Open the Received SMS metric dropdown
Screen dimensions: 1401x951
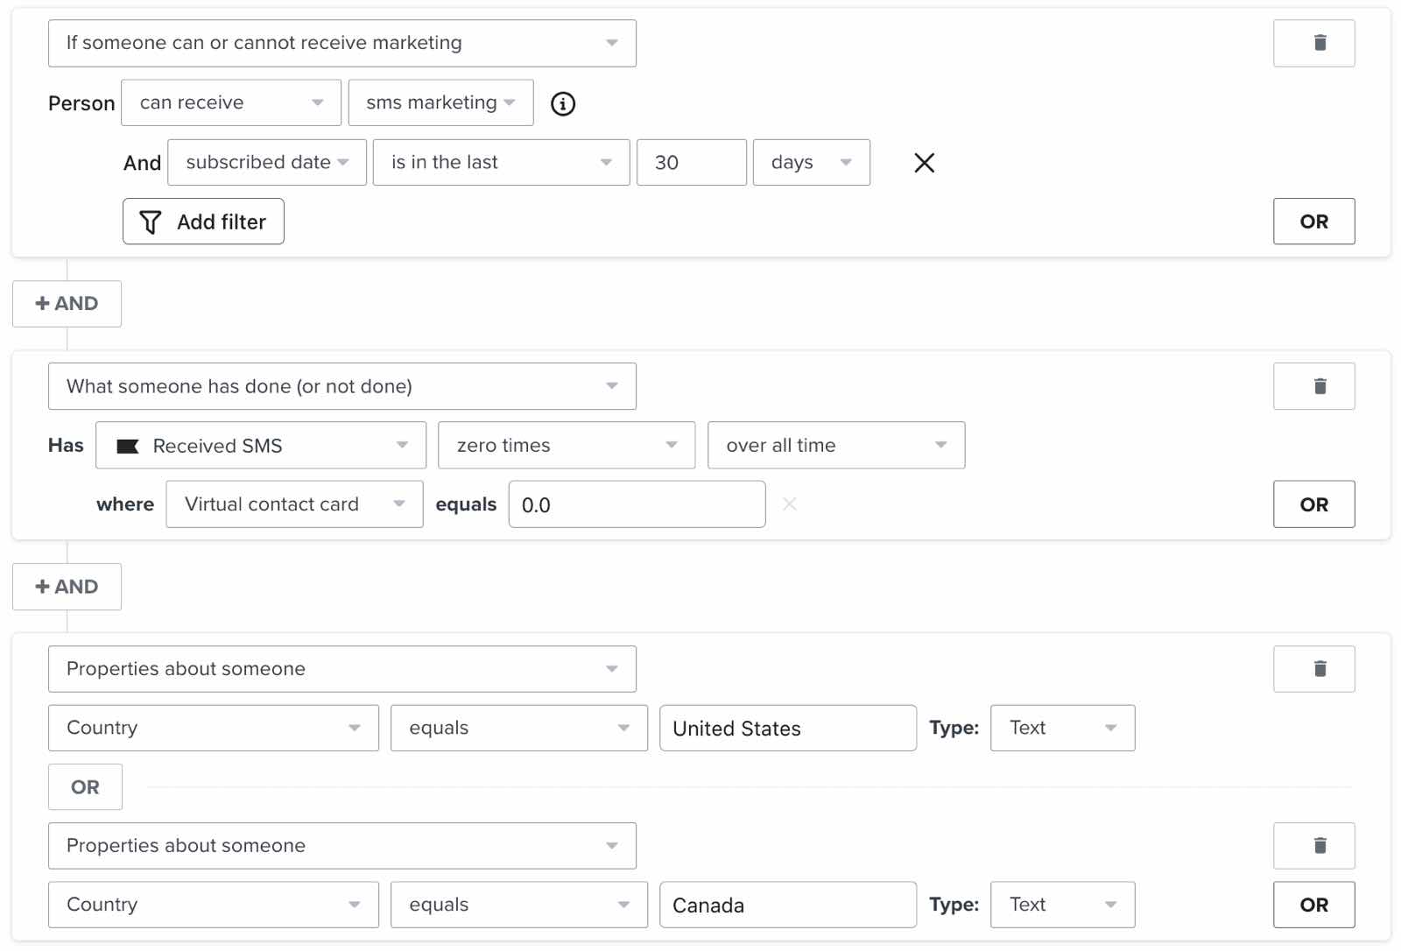click(x=261, y=446)
